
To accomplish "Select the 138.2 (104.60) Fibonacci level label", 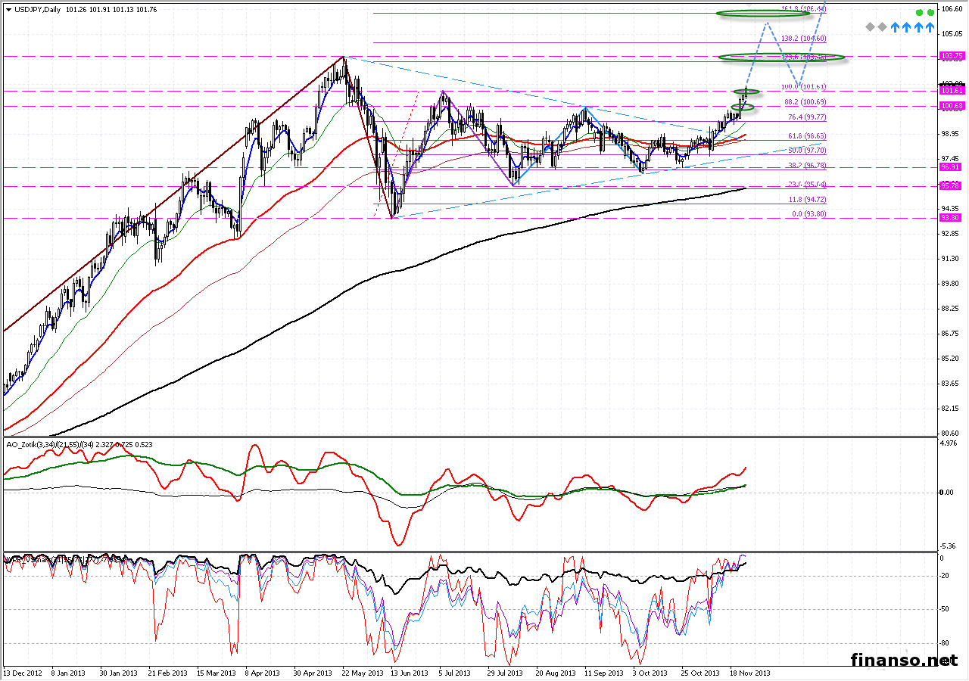I will click(803, 38).
